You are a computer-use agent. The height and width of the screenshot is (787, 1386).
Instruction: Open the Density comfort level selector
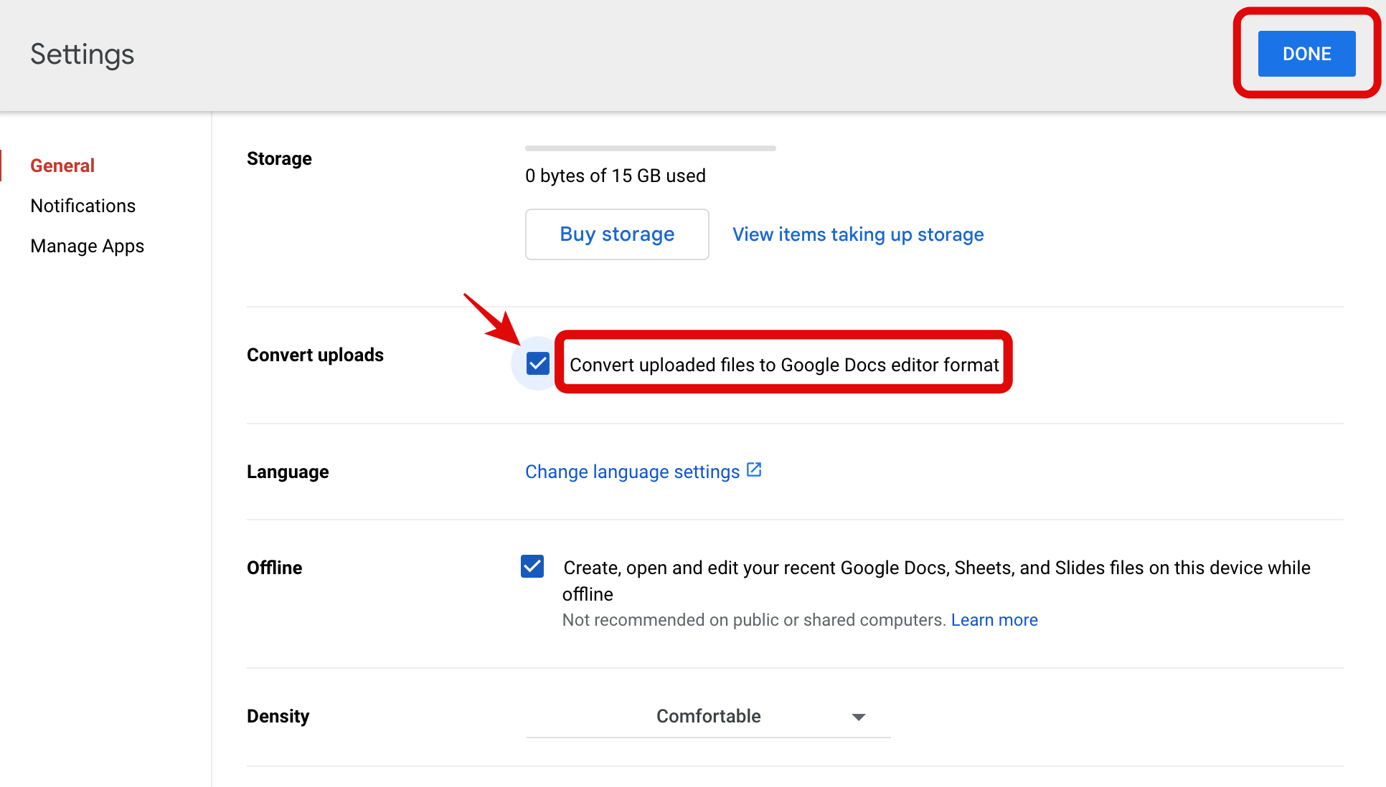[709, 715]
